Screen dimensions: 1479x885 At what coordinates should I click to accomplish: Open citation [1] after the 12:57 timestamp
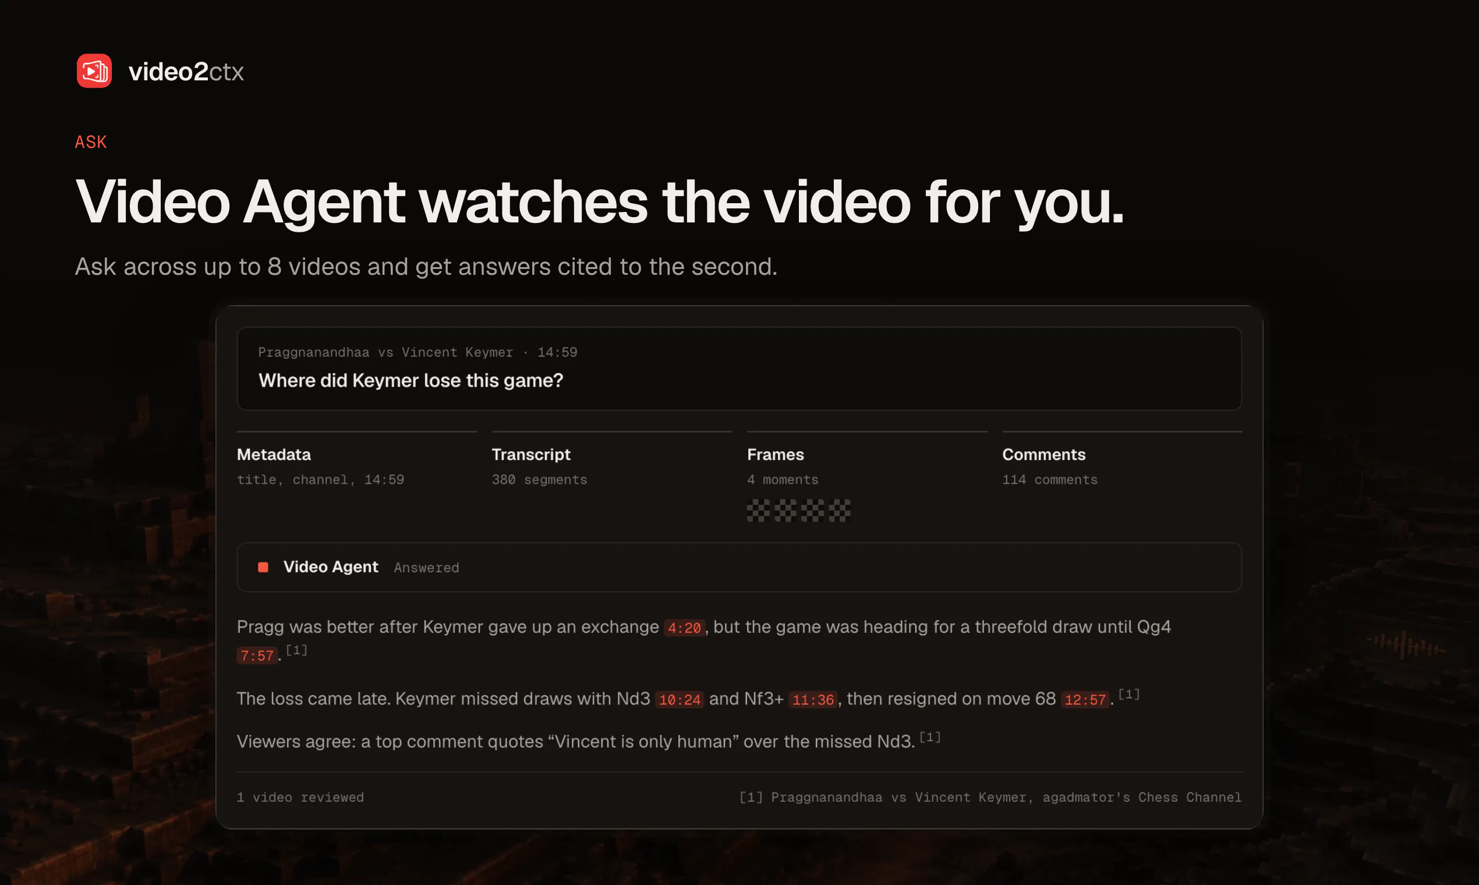click(1128, 694)
